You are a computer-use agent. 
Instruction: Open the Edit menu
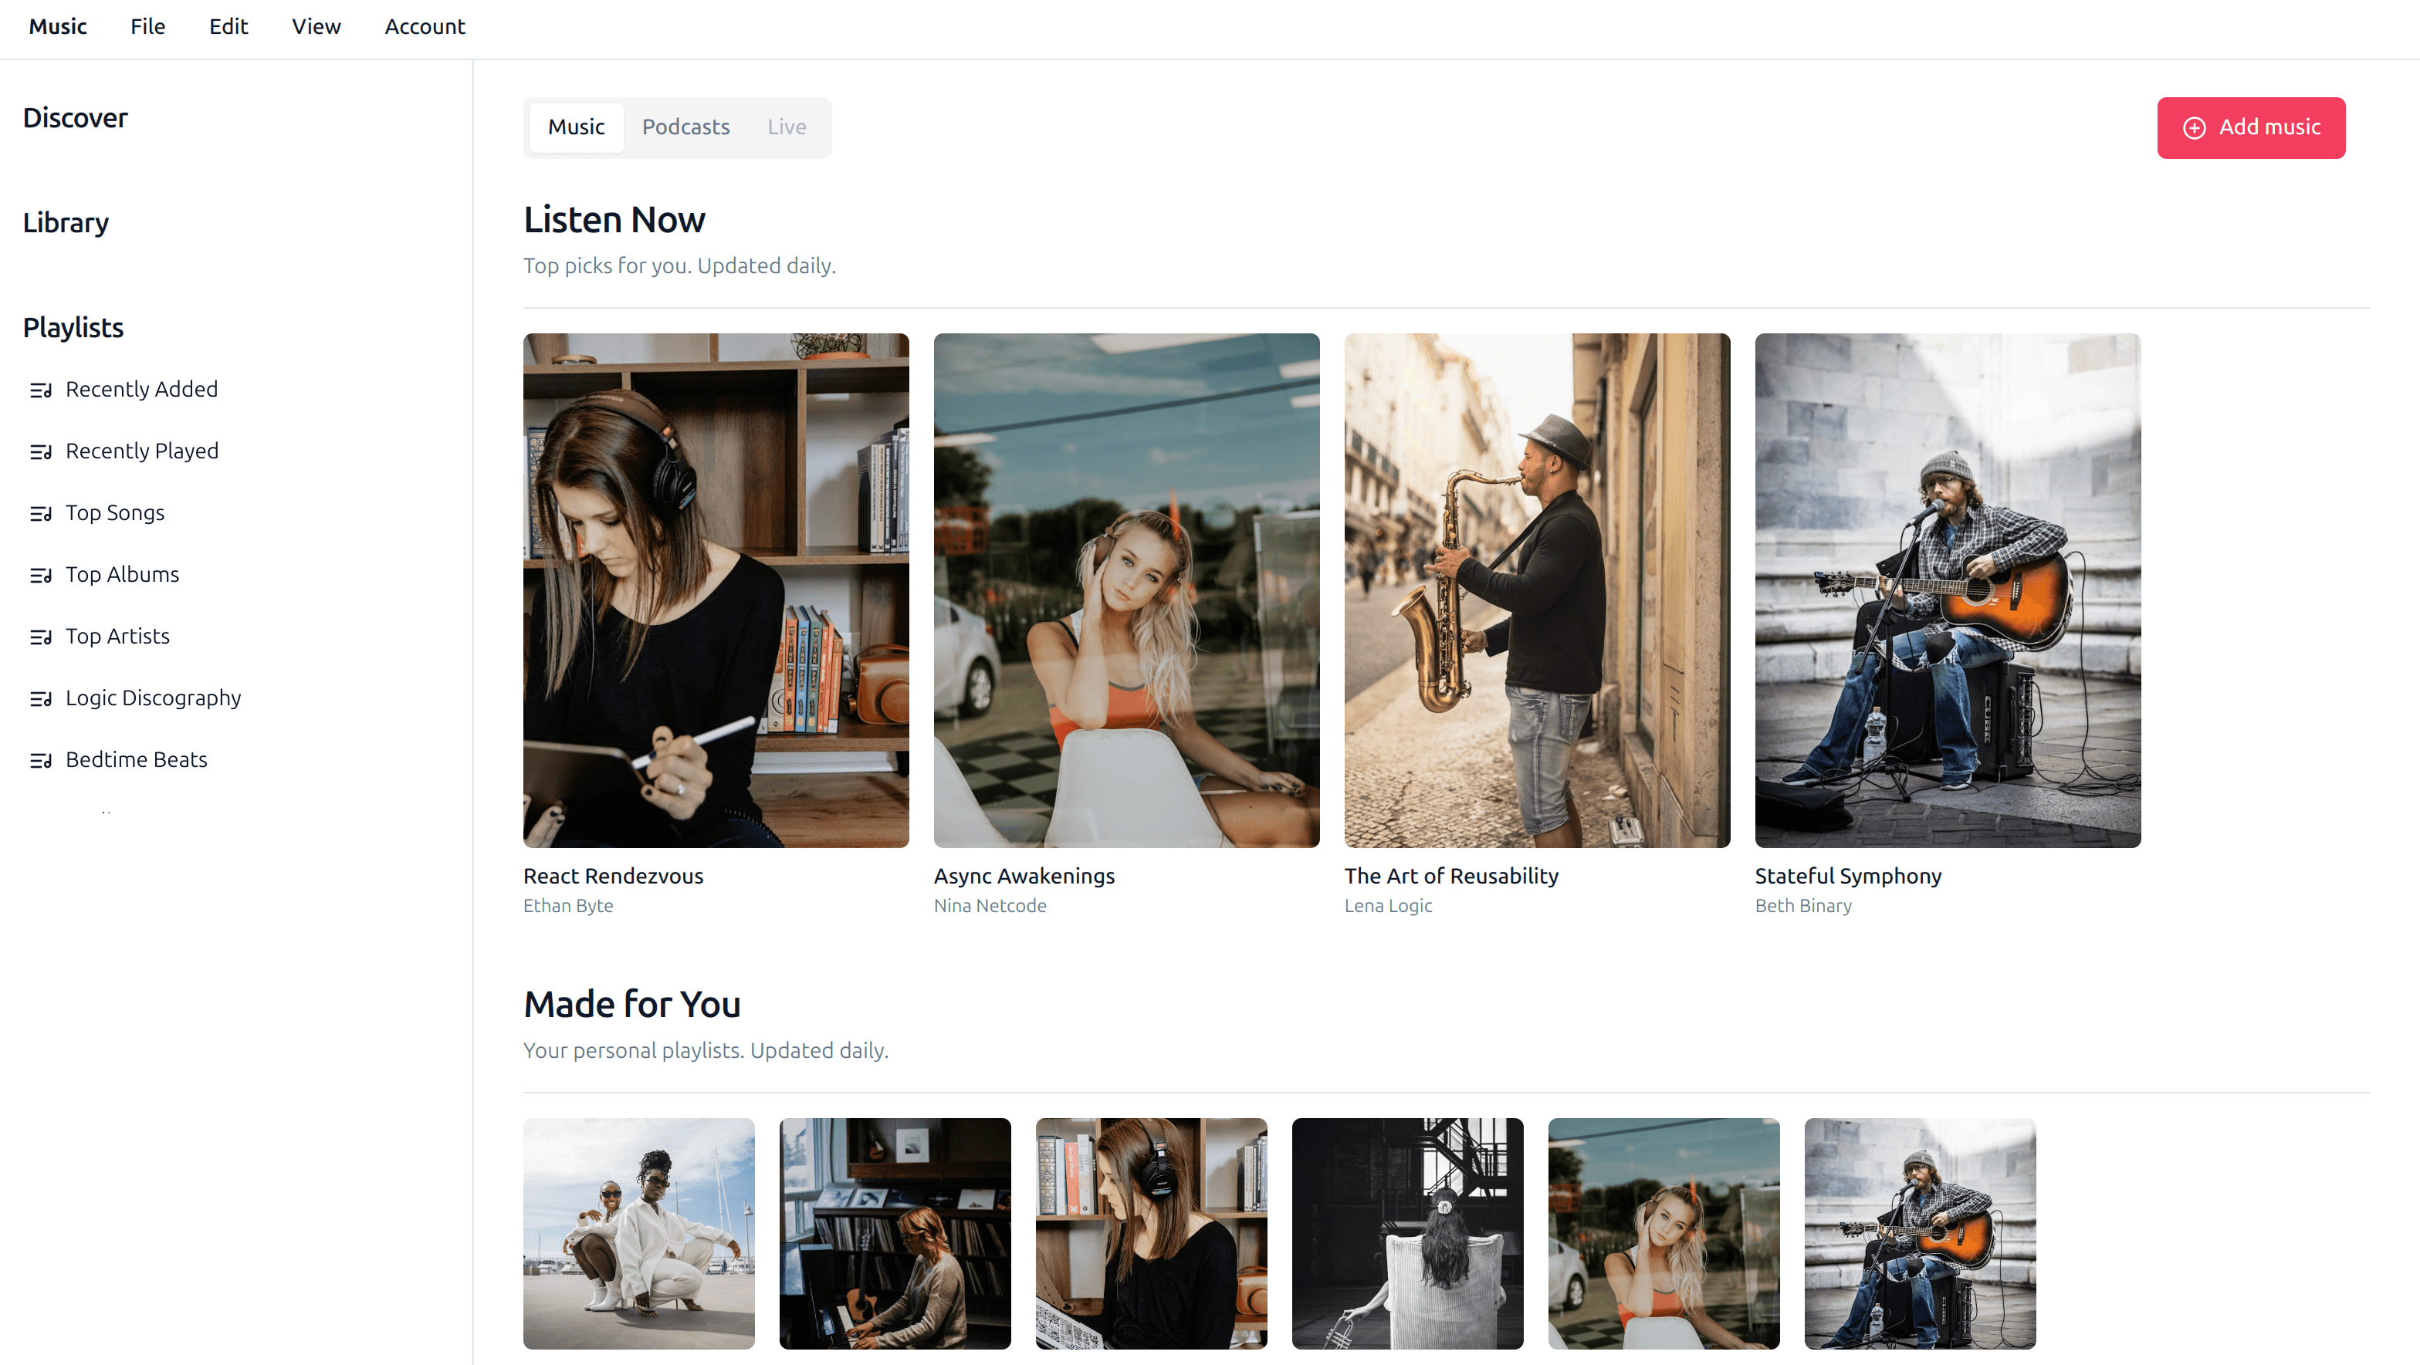click(228, 26)
